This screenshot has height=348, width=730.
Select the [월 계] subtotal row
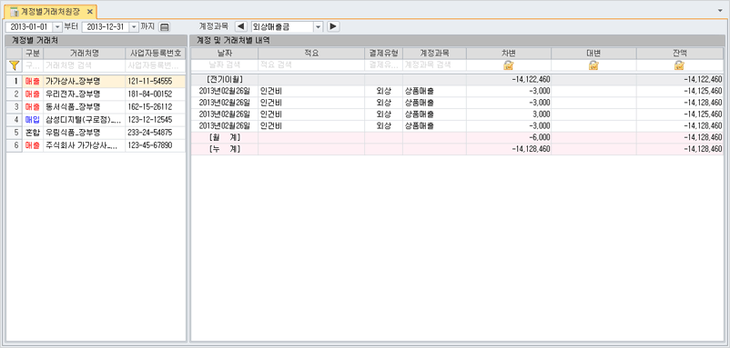(457, 137)
